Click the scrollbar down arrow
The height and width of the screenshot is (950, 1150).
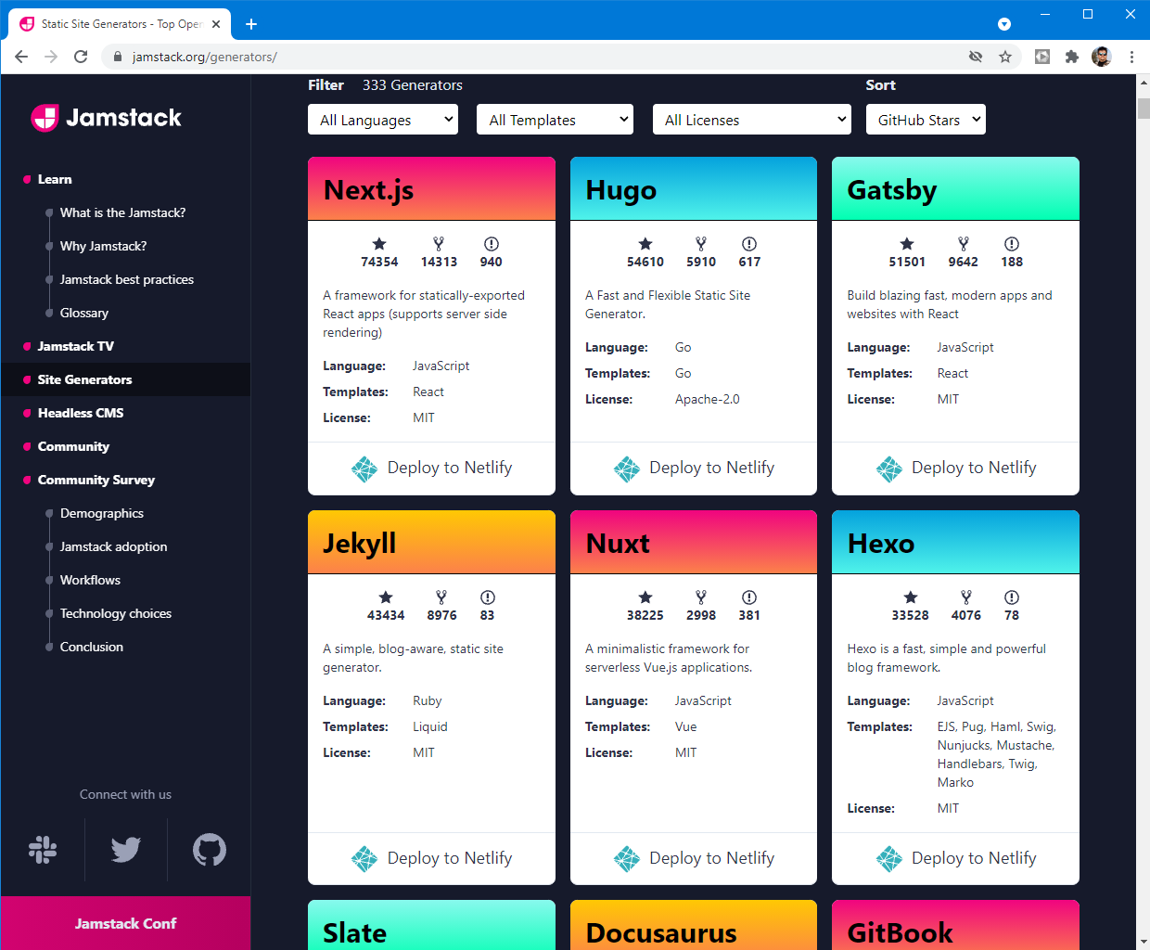click(x=1143, y=943)
